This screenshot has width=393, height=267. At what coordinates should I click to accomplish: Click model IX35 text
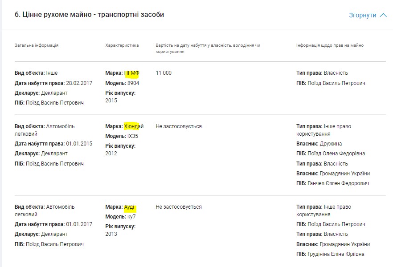[132, 136]
